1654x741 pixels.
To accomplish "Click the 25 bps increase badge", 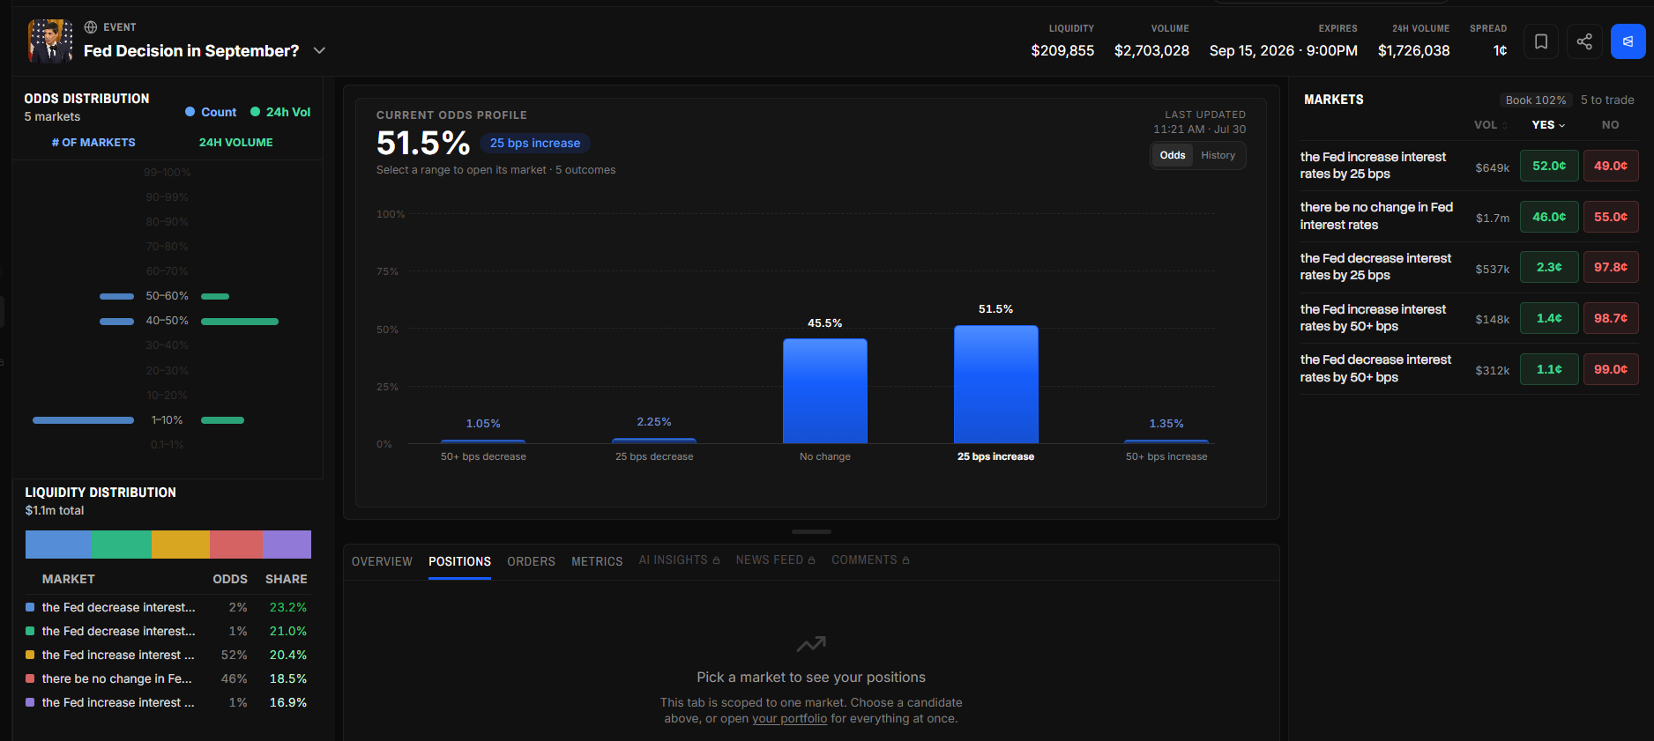I will pyautogui.click(x=535, y=143).
